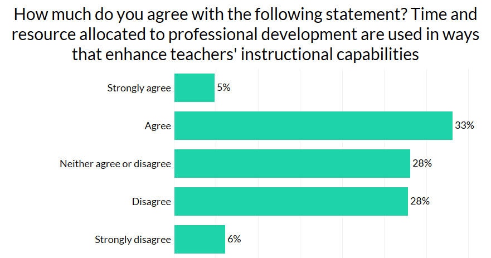
Task: Click 'Neither agree or disagree' axis label
Action: click(x=115, y=164)
